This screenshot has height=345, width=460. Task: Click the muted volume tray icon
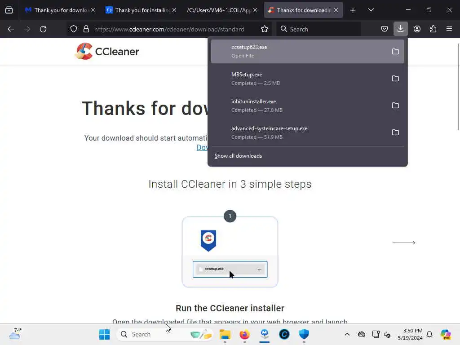[x=387, y=334]
